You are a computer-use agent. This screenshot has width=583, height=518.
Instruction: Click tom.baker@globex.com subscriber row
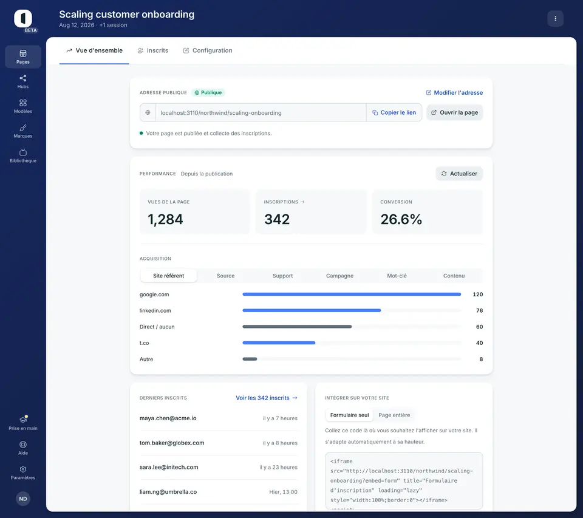coord(219,443)
